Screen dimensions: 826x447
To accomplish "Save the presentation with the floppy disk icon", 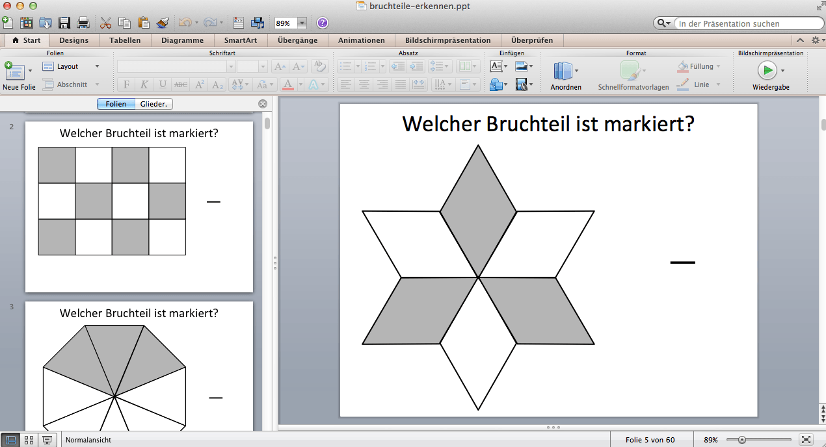I will click(x=64, y=23).
